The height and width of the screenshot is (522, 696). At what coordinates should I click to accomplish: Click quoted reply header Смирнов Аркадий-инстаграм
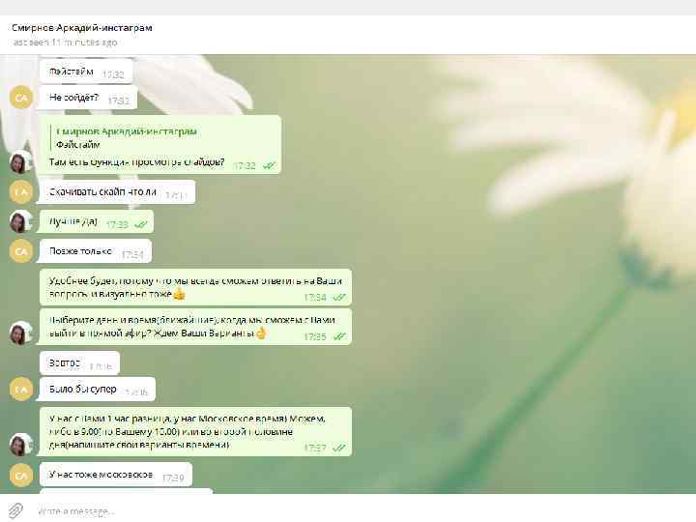point(127,131)
